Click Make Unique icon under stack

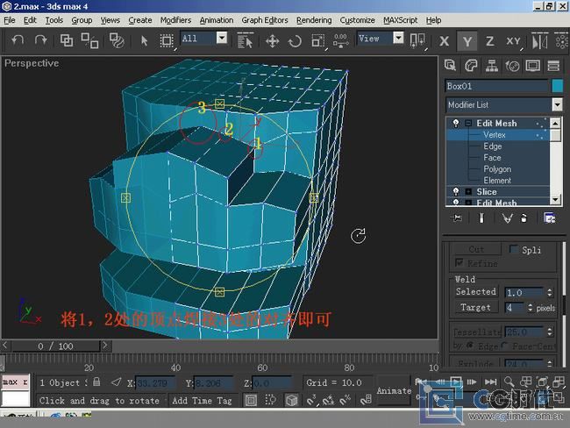(x=507, y=218)
